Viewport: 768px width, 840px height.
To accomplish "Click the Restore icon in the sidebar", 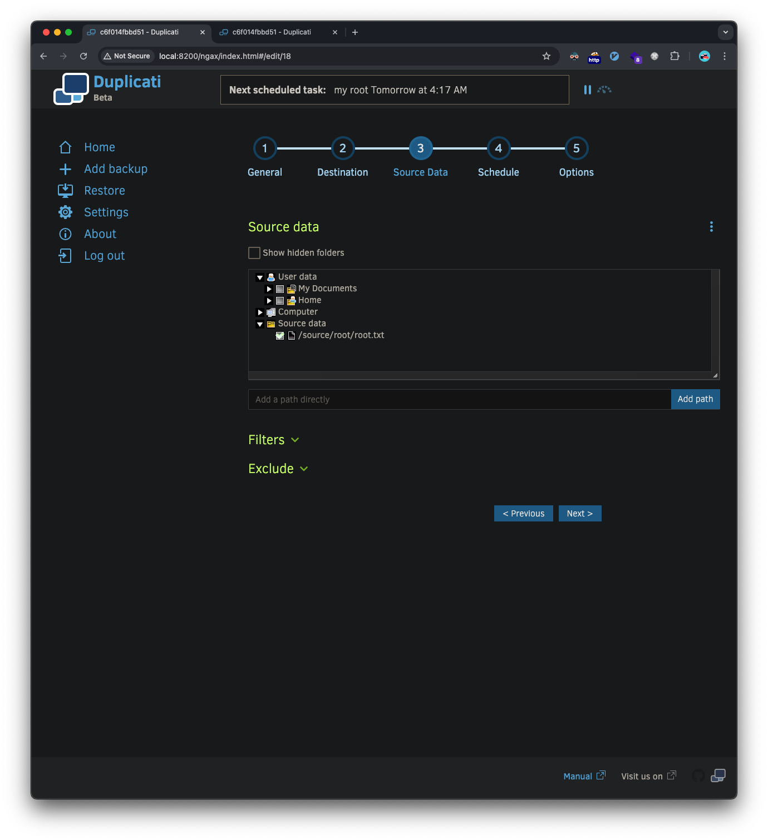I will (66, 191).
